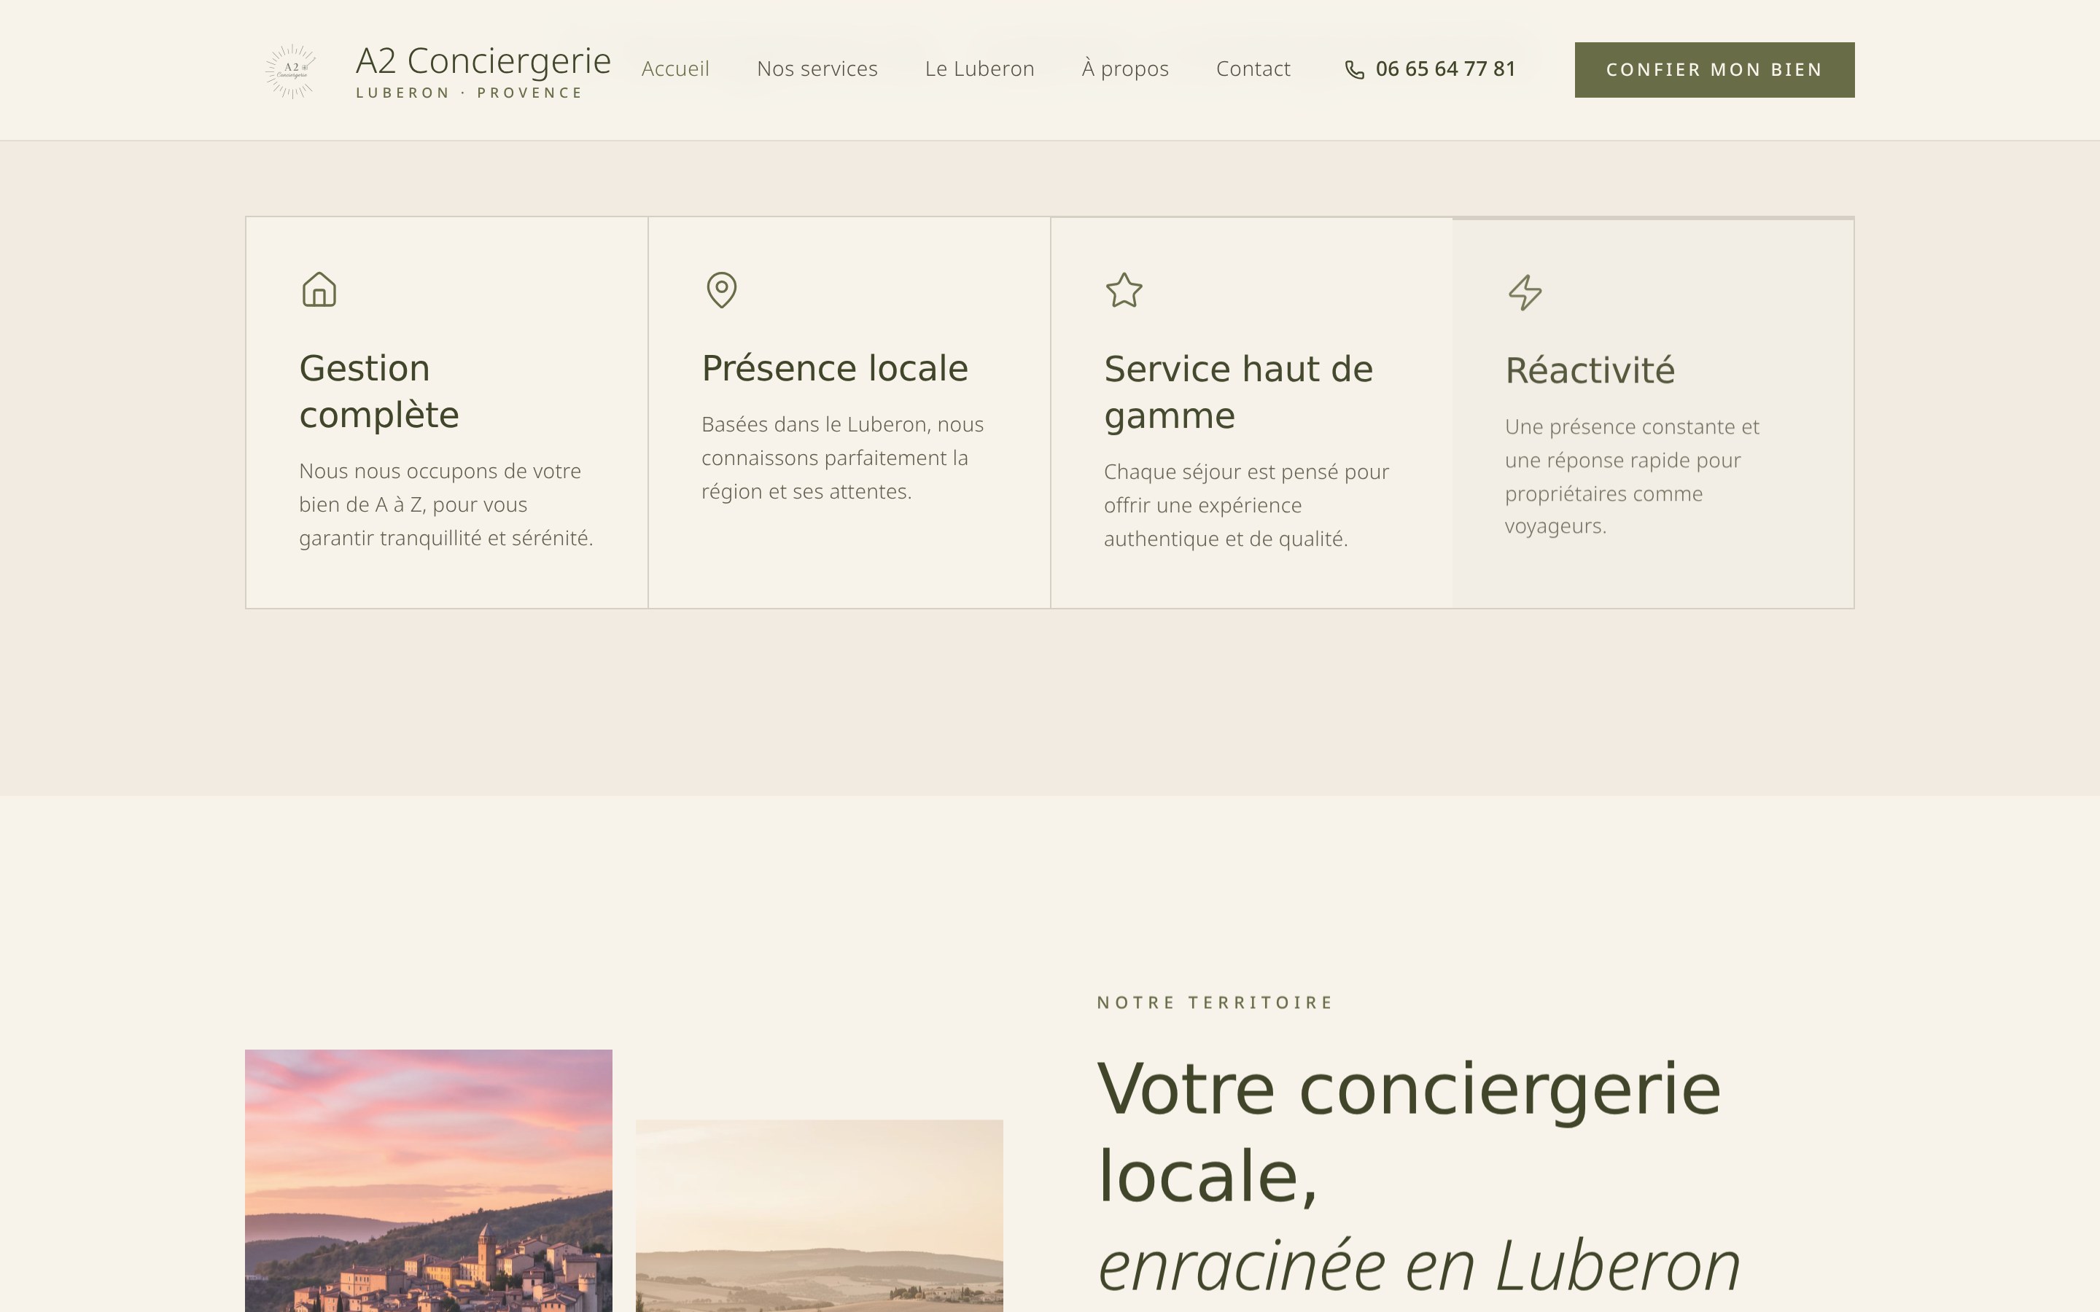
Task: Open the sunset hilltop village photo
Action: [x=428, y=1181]
